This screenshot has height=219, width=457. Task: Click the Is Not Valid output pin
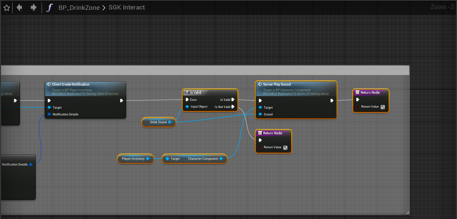click(233, 107)
